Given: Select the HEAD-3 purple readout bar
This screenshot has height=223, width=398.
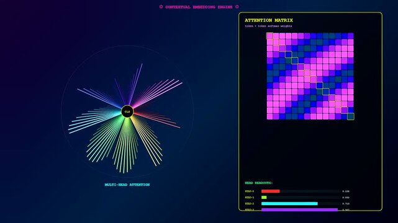Looking at the screenshot, I should 299,209.
